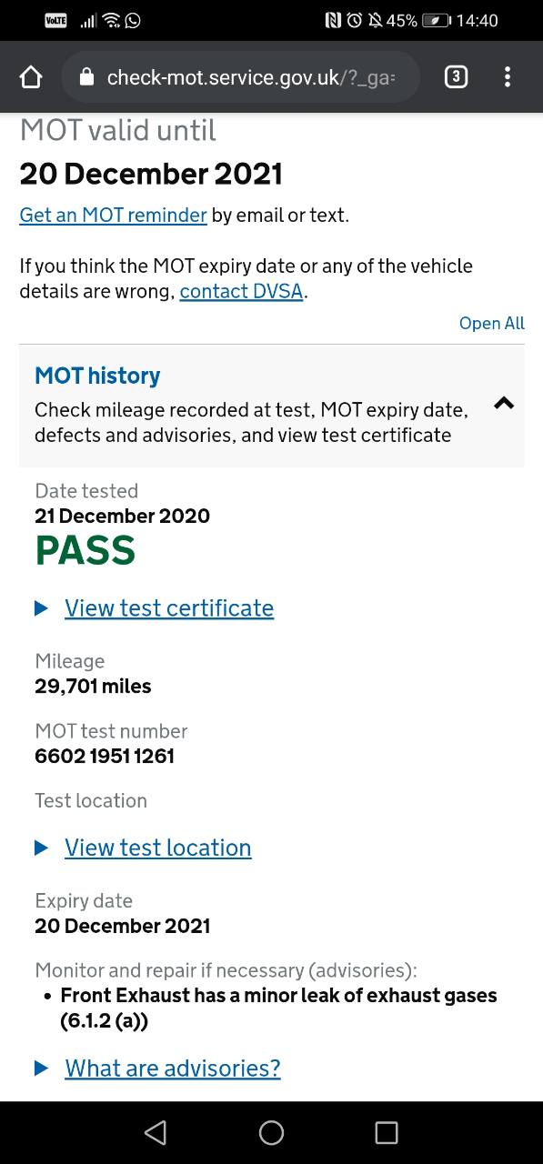The height and width of the screenshot is (1164, 543).
Task: Open the What are advisories link
Action: click(173, 1069)
